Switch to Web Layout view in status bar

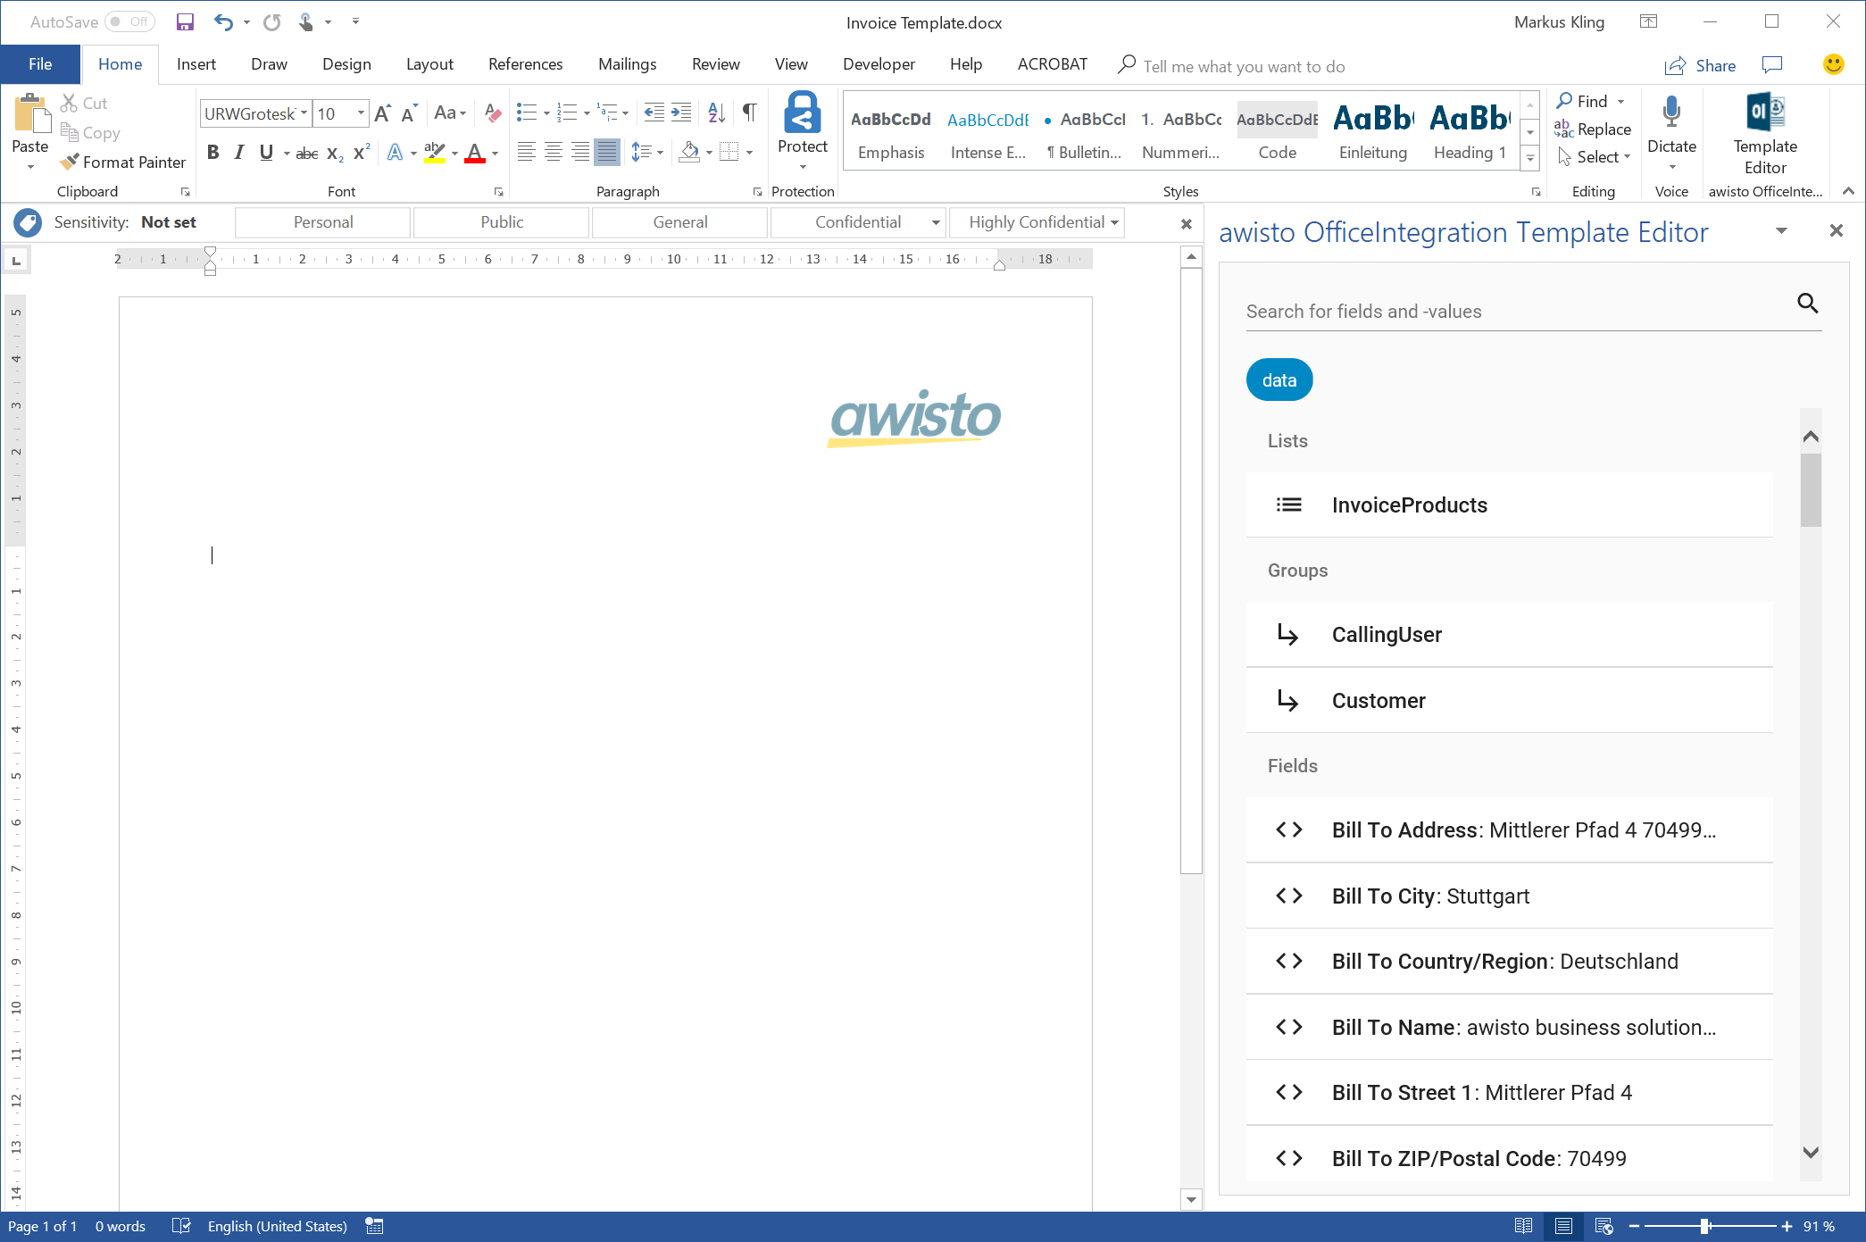click(x=1604, y=1226)
